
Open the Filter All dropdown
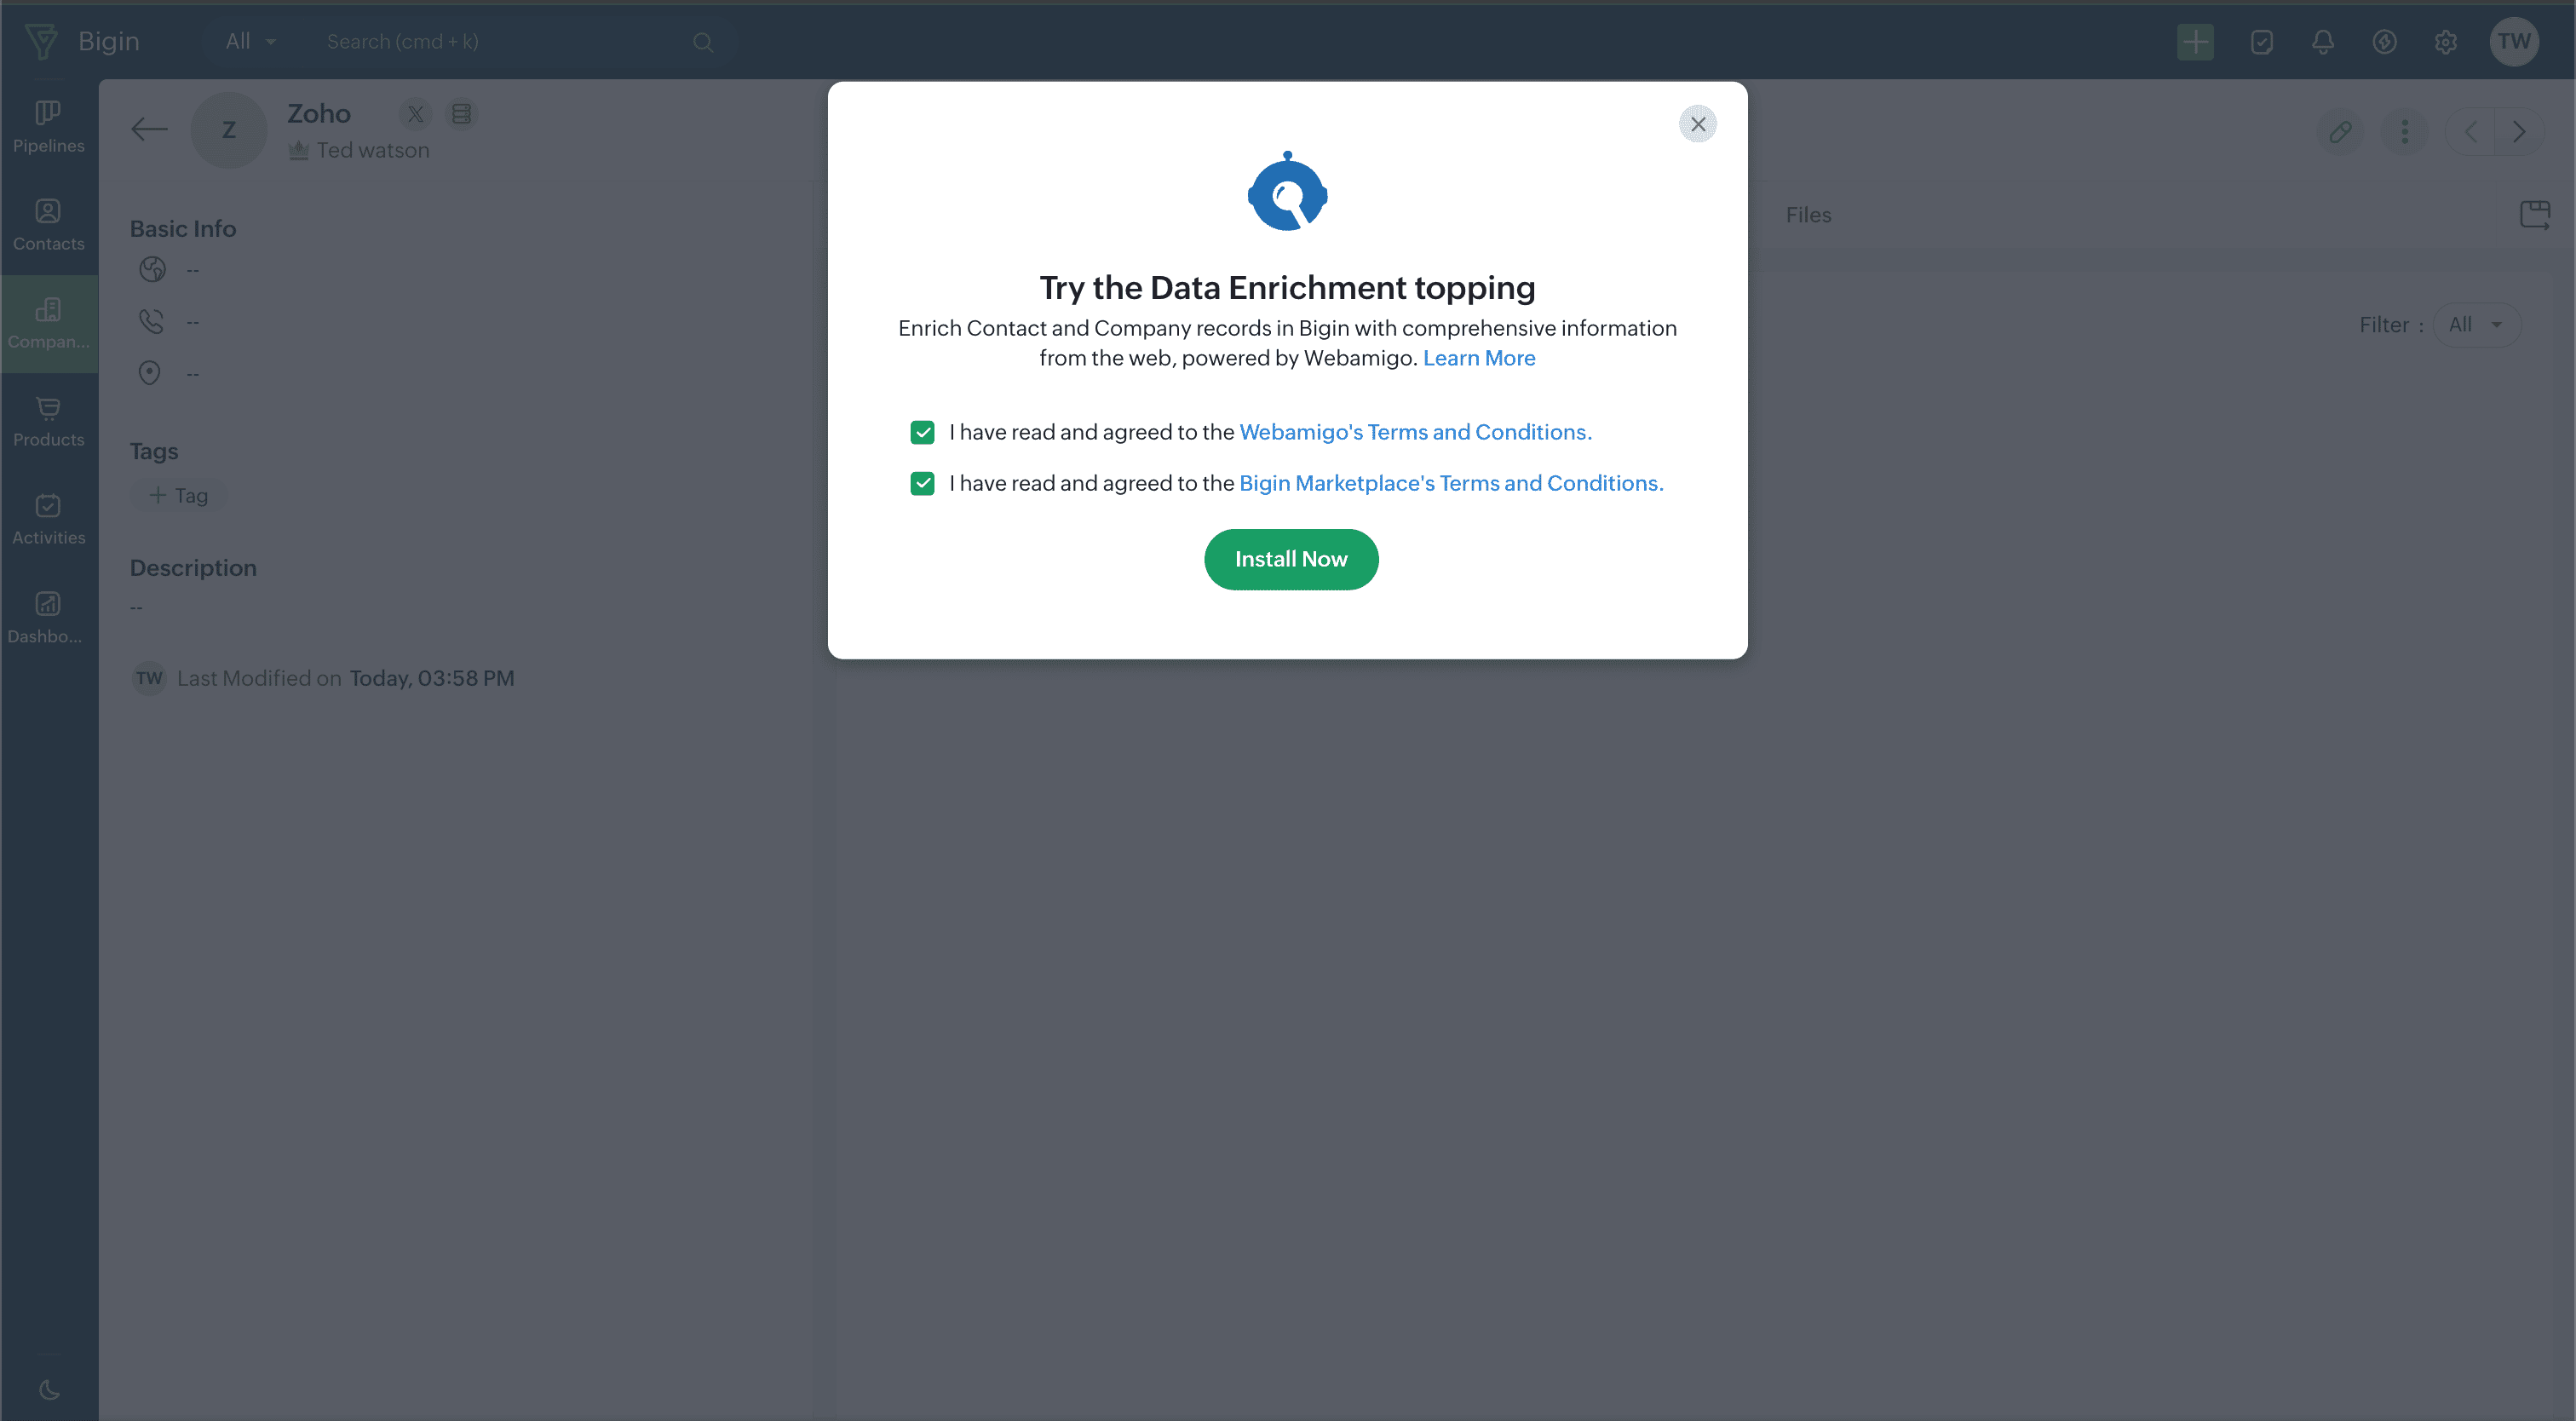pyautogui.click(x=2475, y=325)
